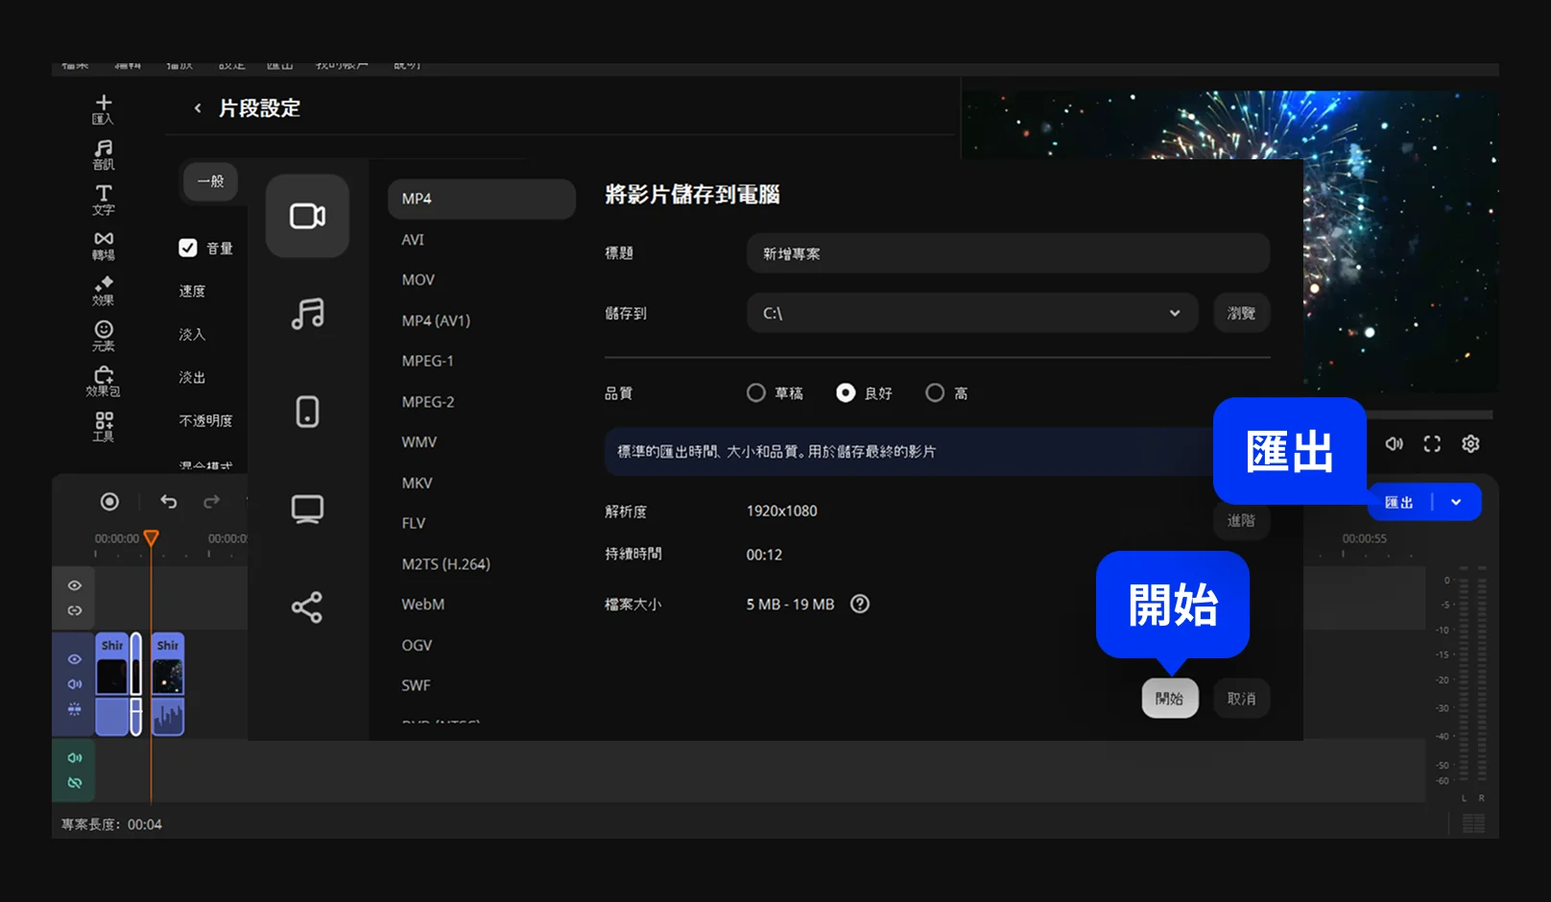Click the 標題 title input field
The image size is (1551, 902).
(x=1008, y=253)
